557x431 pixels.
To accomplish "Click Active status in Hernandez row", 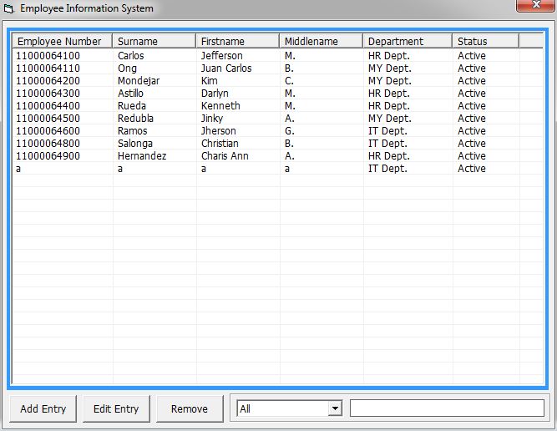I will pos(471,156).
